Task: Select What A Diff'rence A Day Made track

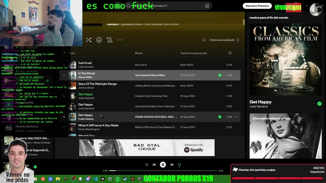Action: click(98, 125)
